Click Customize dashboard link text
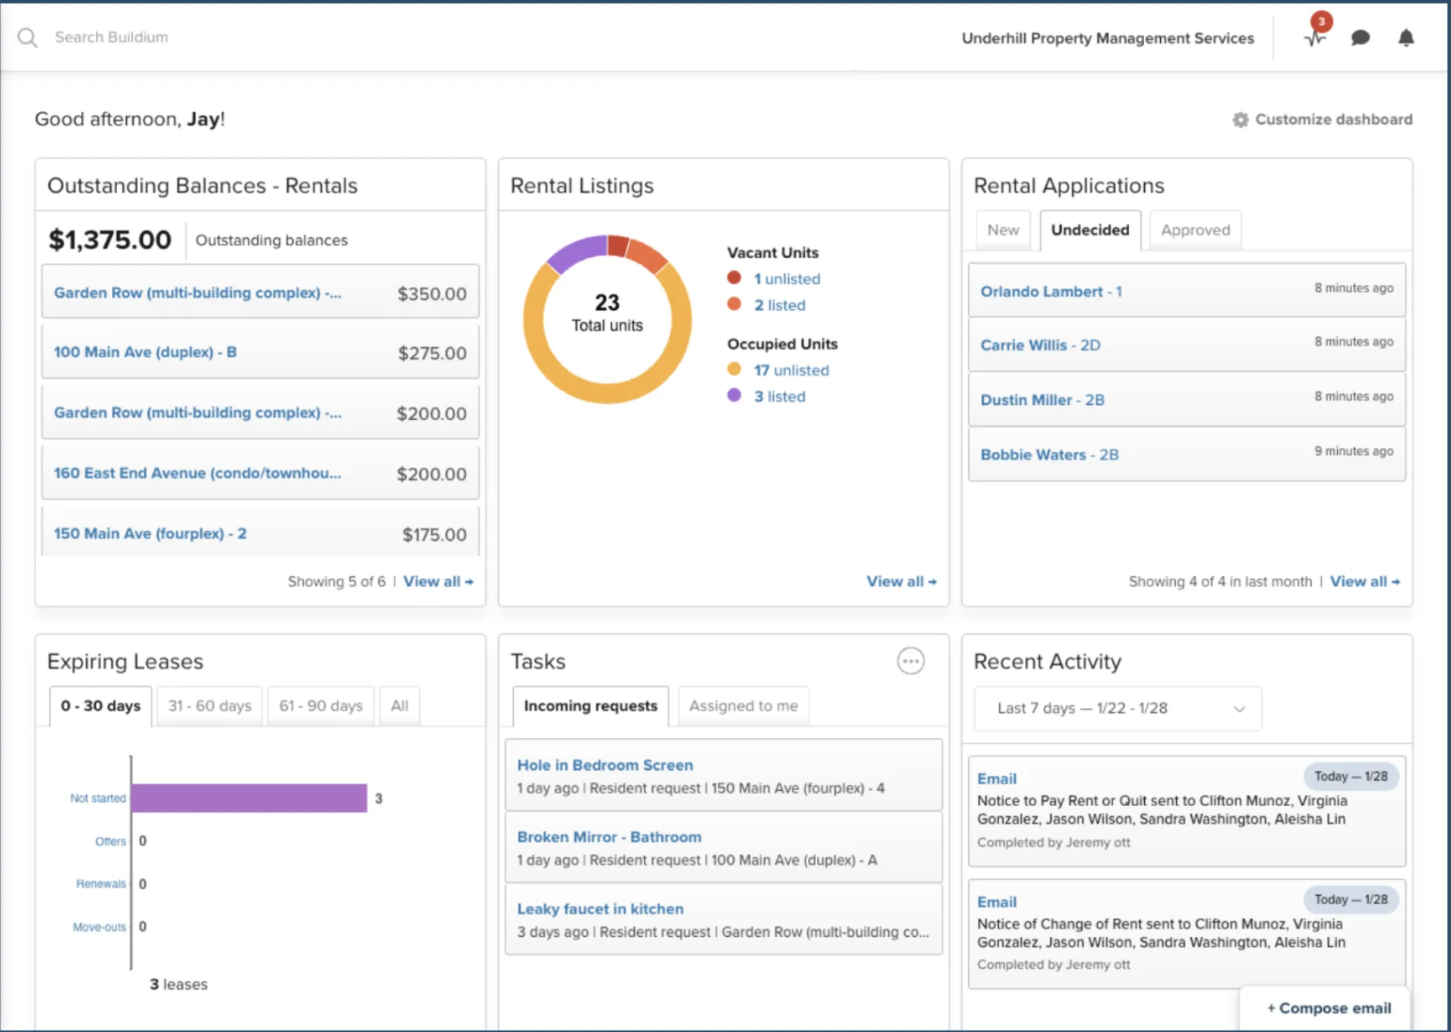 click(1333, 119)
